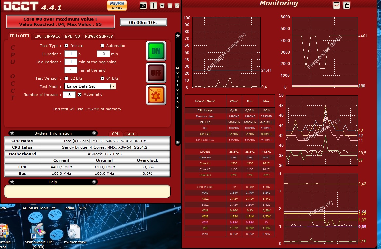This screenshot has width=381, height=249.
Task: Toggle Automatic number of threads checkbox
Action: pos(79,95)
